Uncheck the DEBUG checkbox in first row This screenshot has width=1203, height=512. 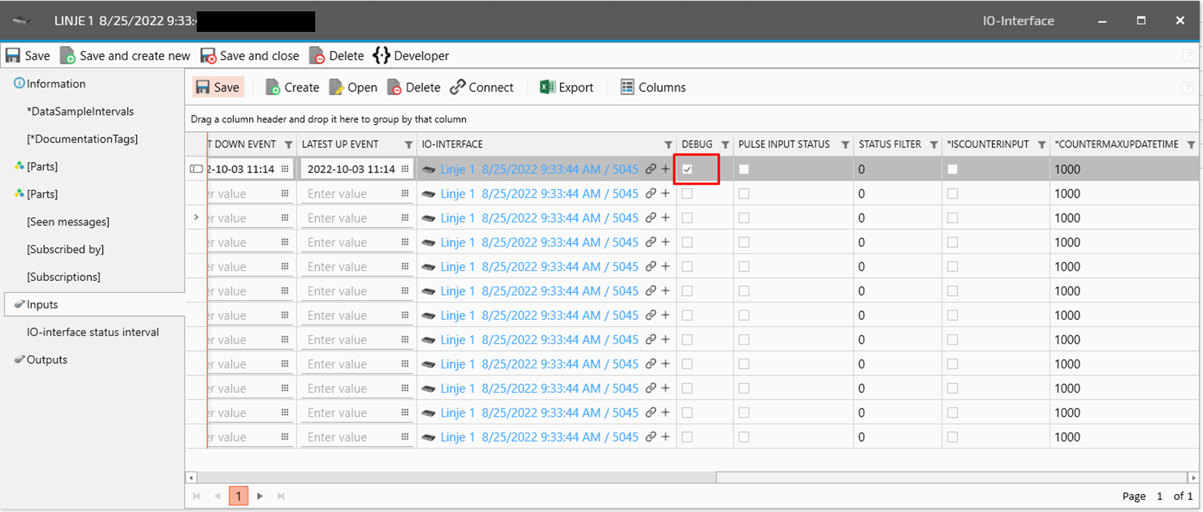coord(688,169)
